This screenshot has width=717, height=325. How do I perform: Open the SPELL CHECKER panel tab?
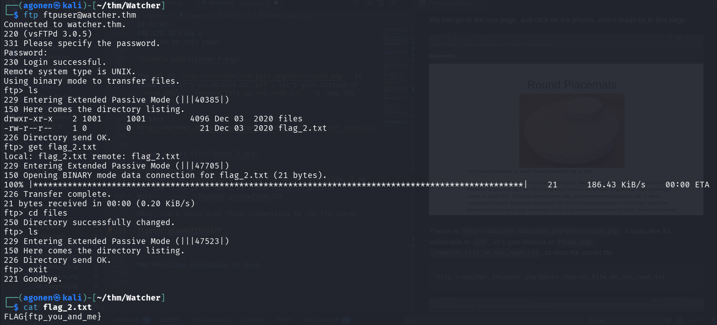321,320
